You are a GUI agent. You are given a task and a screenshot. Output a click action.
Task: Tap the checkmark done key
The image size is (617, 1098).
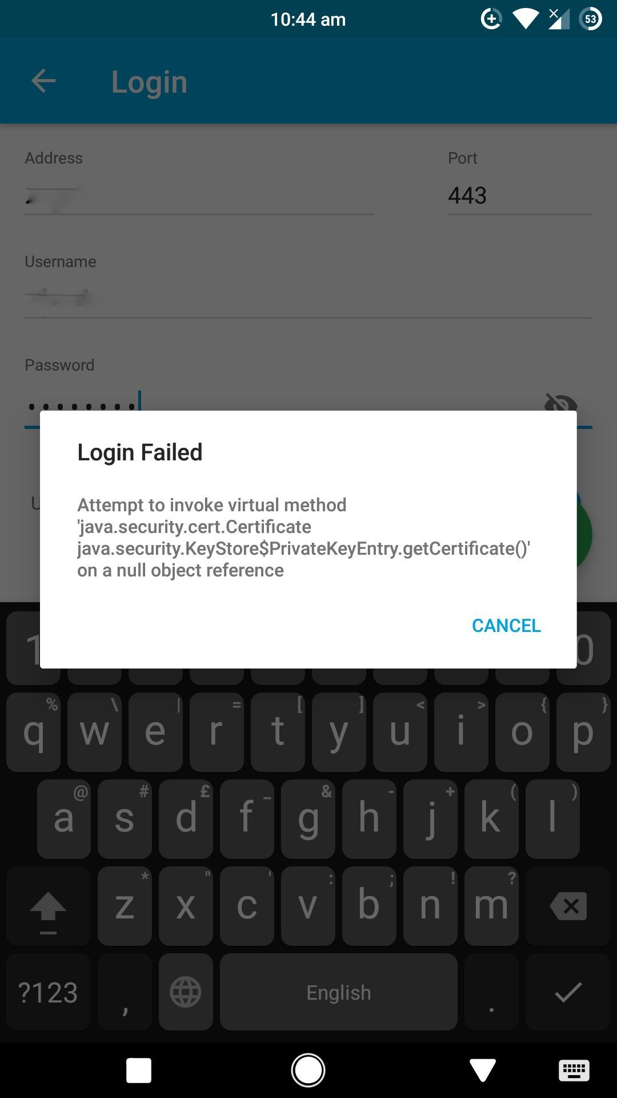click(568, 992)
